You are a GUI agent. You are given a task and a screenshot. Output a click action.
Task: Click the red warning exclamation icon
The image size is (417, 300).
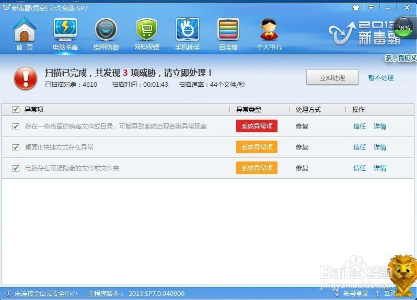click(26, 78)
